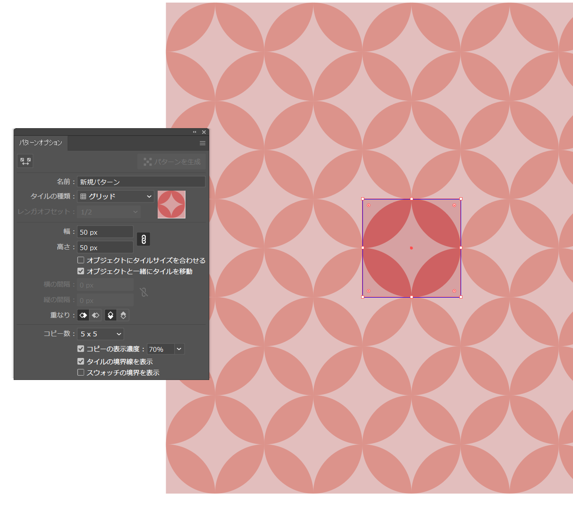This screenshot has width=573, height=509.
Task: Uncheck オブジェクトと一緒にタイルを移動
Action: 81,271
